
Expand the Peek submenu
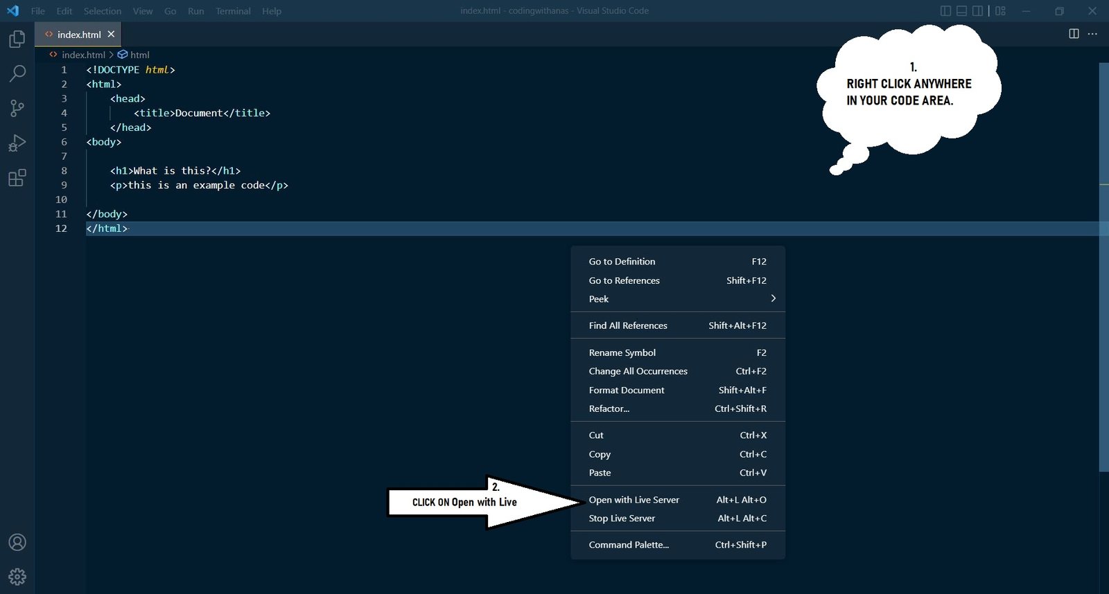click(678, 299)
